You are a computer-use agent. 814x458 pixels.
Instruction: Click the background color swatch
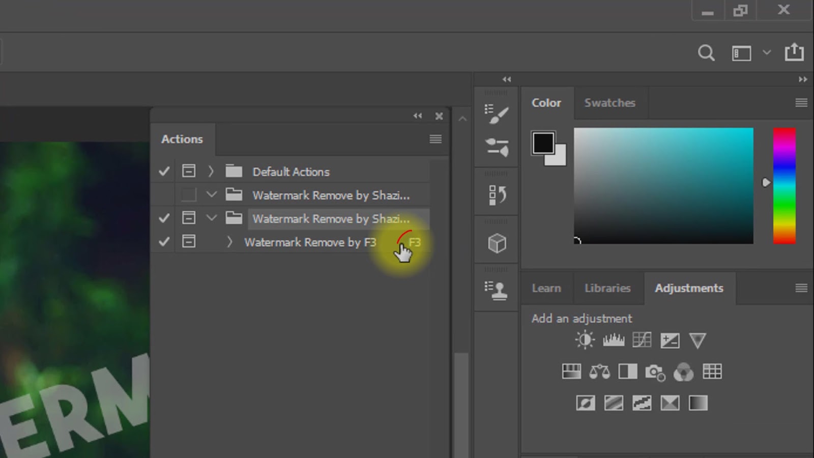coord(559,158)
